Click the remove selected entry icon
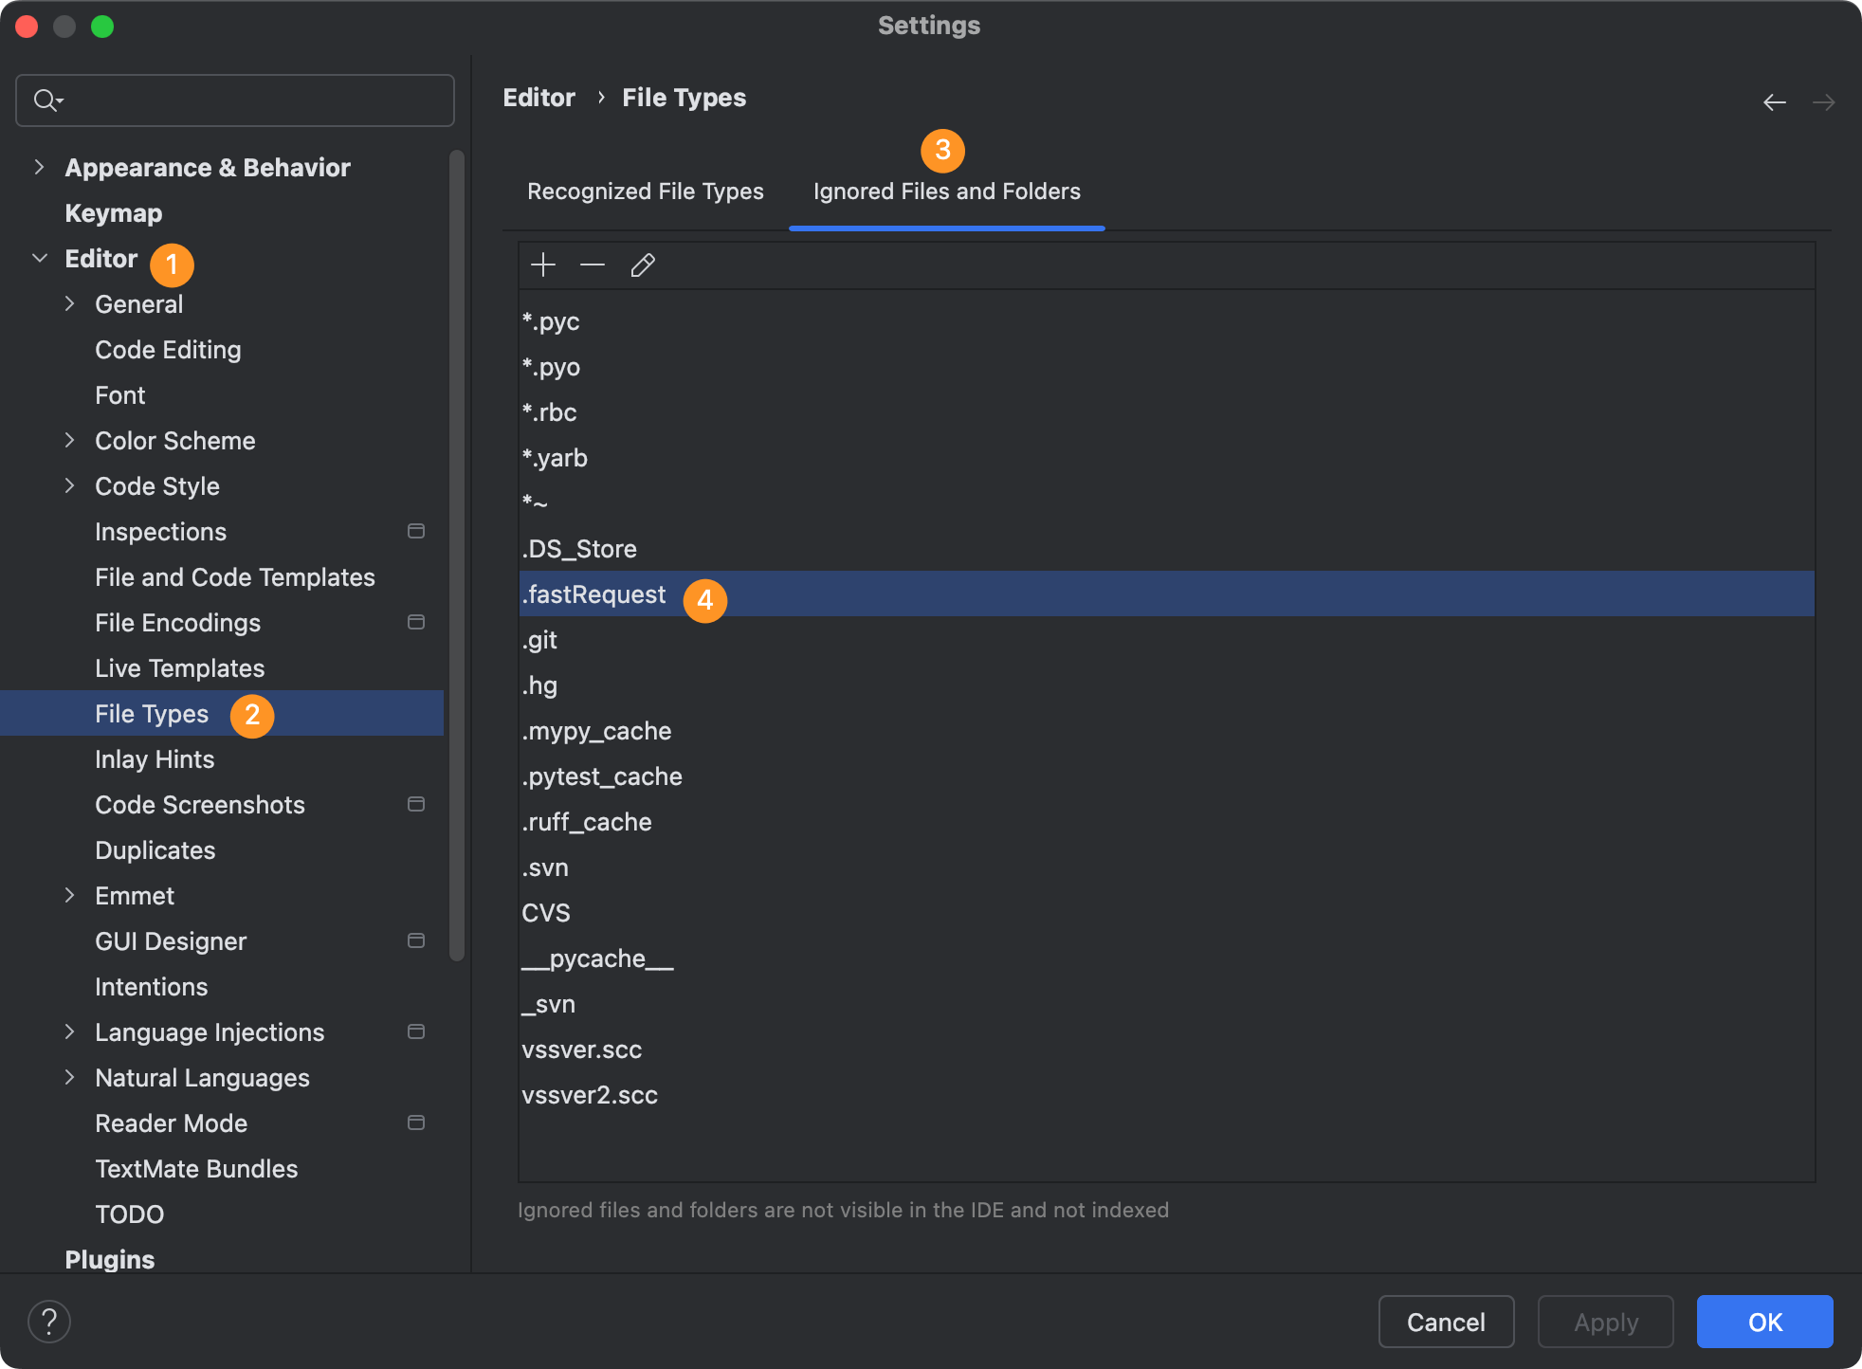Screen dimensions: 1862x1369 coord(593,265)
